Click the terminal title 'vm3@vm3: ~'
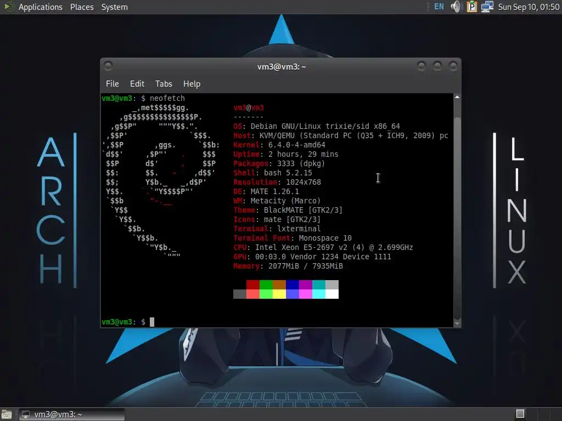562x421 pixels. [x=282, y=67]
